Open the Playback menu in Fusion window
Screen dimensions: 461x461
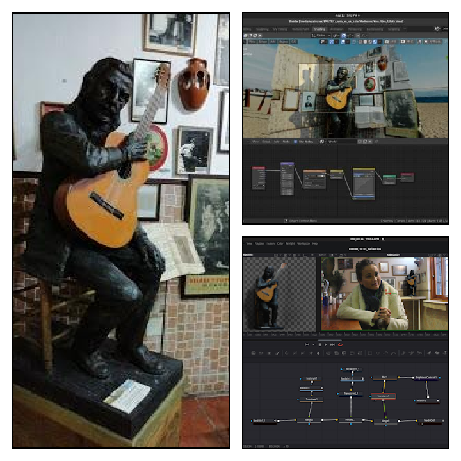click(x=259, y=243)
